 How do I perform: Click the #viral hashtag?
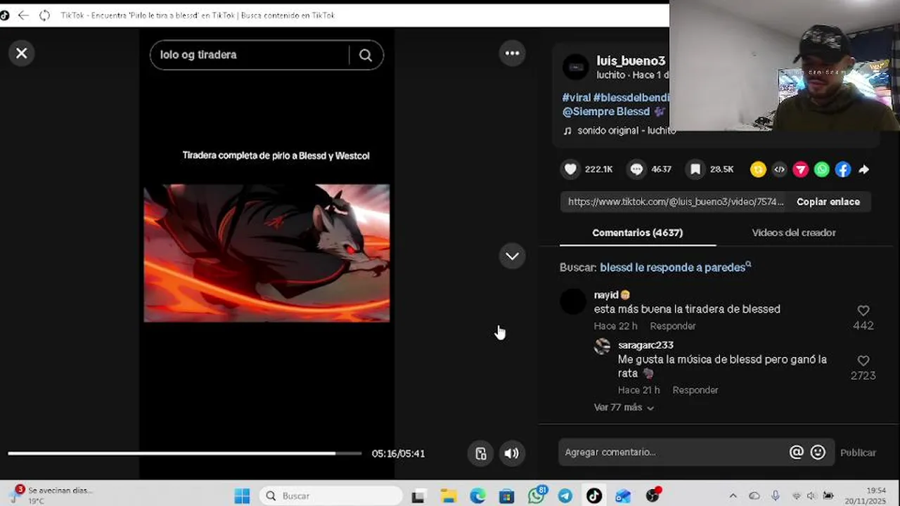coord(576,98)
